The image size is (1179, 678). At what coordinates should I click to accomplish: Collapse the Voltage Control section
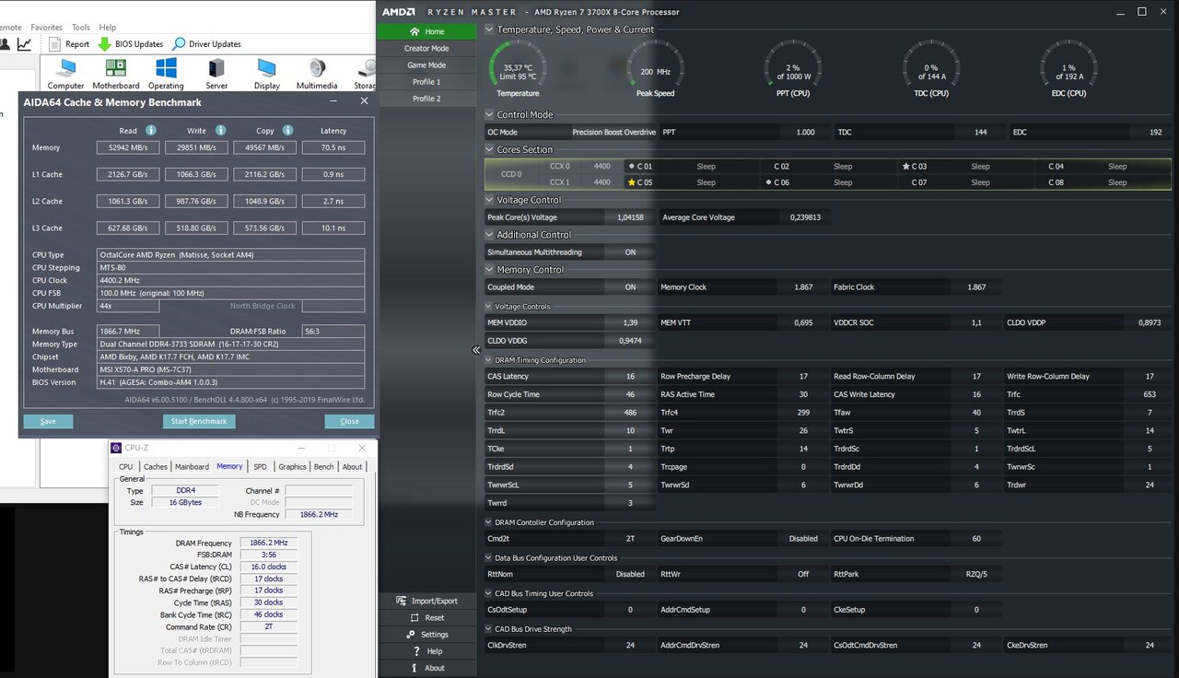coord(489,200)
